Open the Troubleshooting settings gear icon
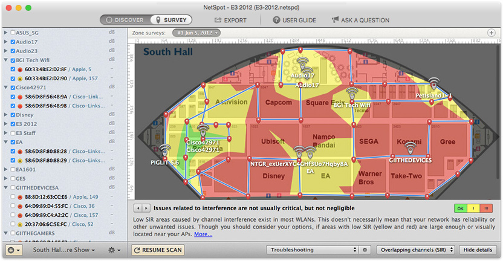The image size is (503, 261). click(365, 250)
